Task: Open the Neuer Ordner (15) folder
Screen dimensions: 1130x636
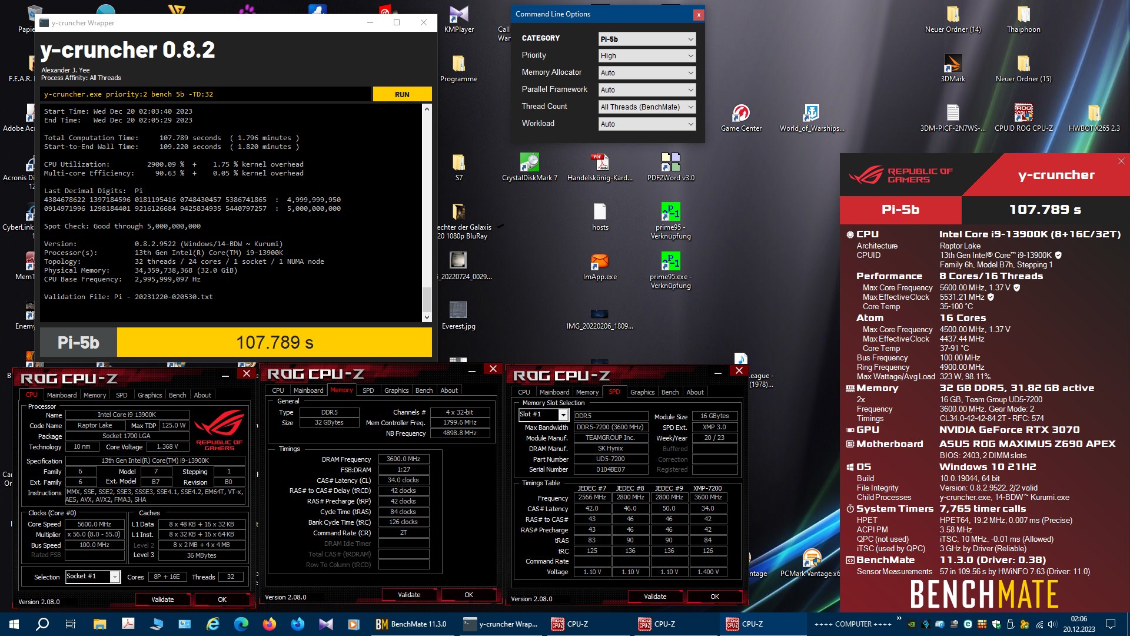Action: pos(1023,68)
